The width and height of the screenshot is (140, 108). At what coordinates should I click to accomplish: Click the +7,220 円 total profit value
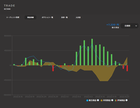point(113,25)
